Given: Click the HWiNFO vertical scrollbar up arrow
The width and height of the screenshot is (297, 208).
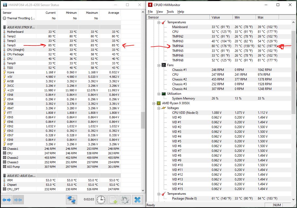Looking at the screenshot, I should click(143, 12).
